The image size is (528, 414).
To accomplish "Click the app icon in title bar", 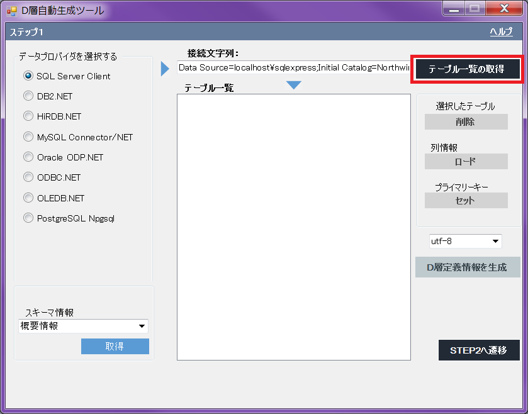I will [11, 11].
